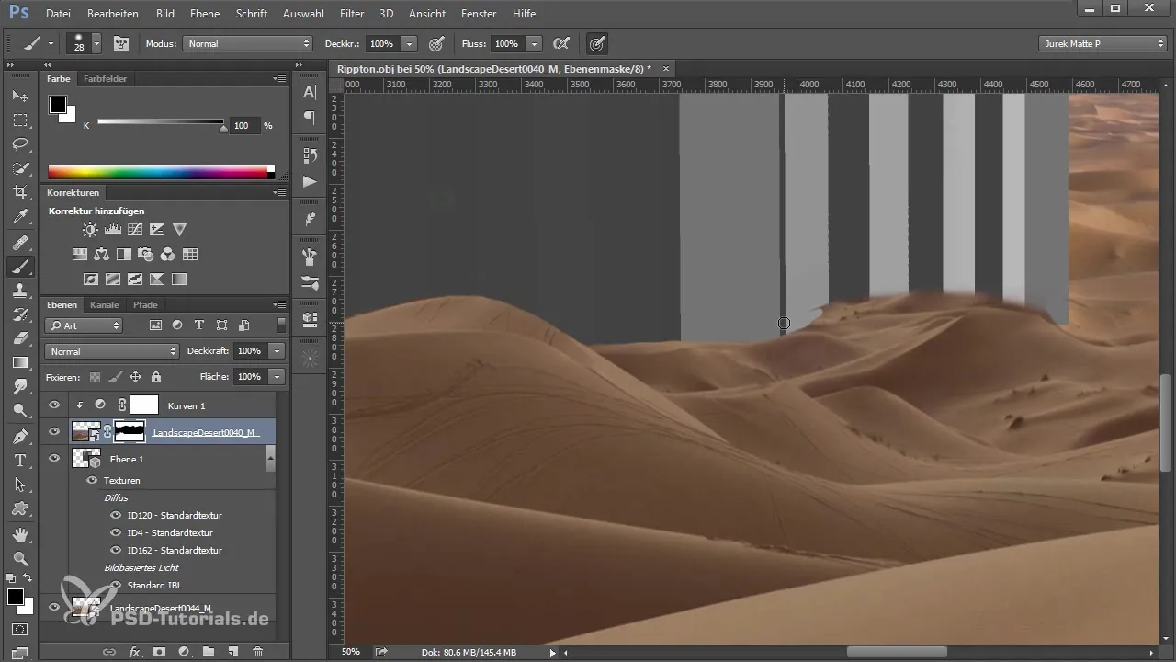Image resolution: width=1176 pixels, height=662 pixels.
Task: Add a Curves adjustment
Action: pyautogui.click(x=135, y=230)
